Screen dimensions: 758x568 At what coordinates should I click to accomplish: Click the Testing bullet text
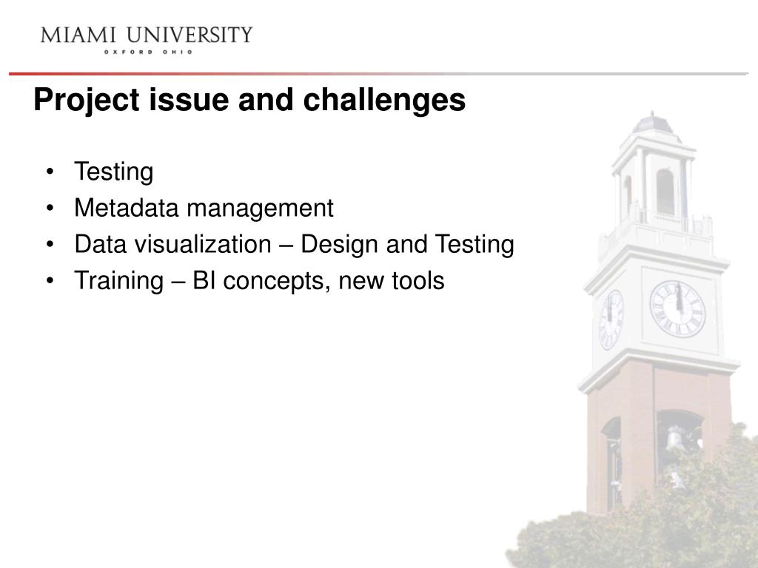tap(113, 172)
